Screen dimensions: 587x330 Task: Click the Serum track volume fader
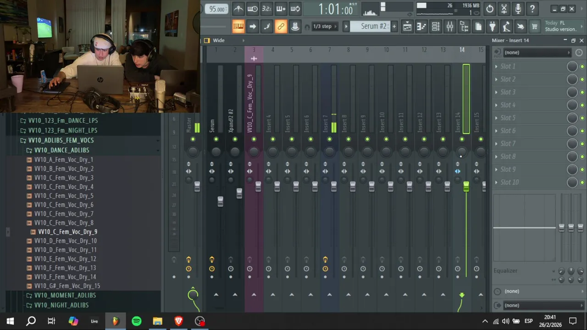220,201
